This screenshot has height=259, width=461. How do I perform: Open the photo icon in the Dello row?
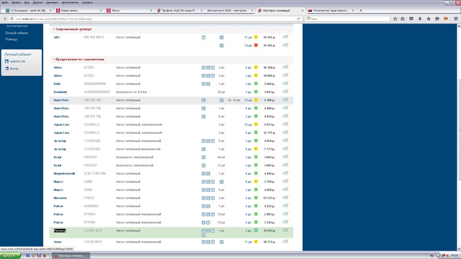(x=204, y=84)
